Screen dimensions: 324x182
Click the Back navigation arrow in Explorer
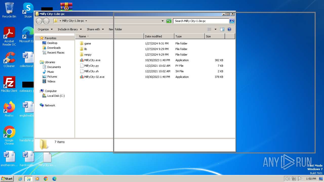pos(39,21)
